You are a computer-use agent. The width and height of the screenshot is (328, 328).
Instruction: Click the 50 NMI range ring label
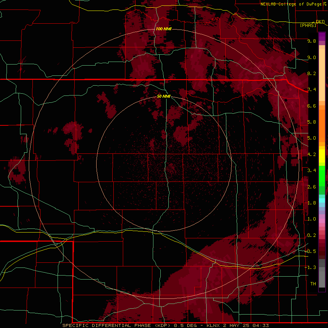[x=164, y=96]
